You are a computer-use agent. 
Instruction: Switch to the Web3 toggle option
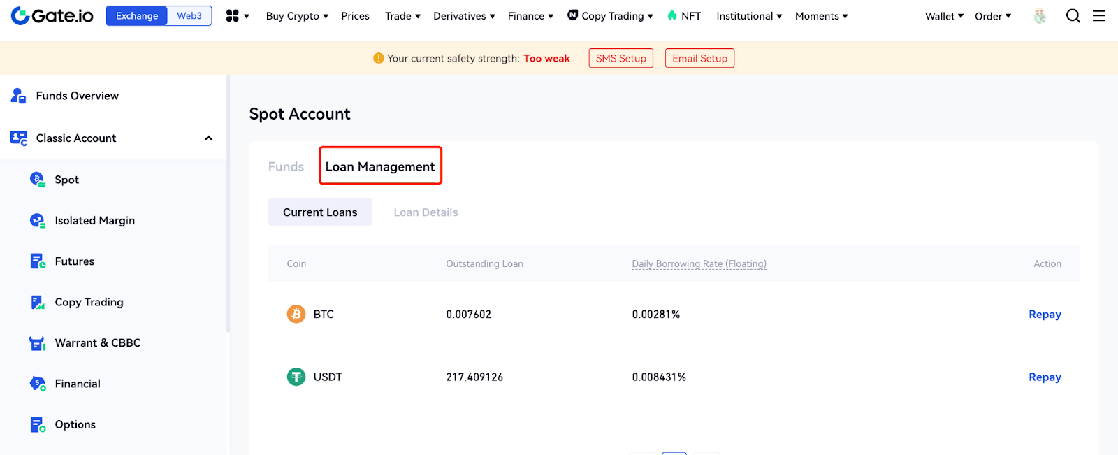[189, 15]
